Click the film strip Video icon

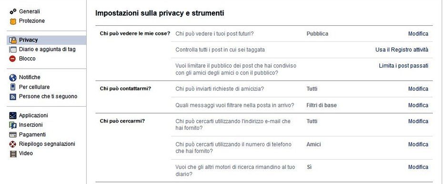tap(13, 153)
